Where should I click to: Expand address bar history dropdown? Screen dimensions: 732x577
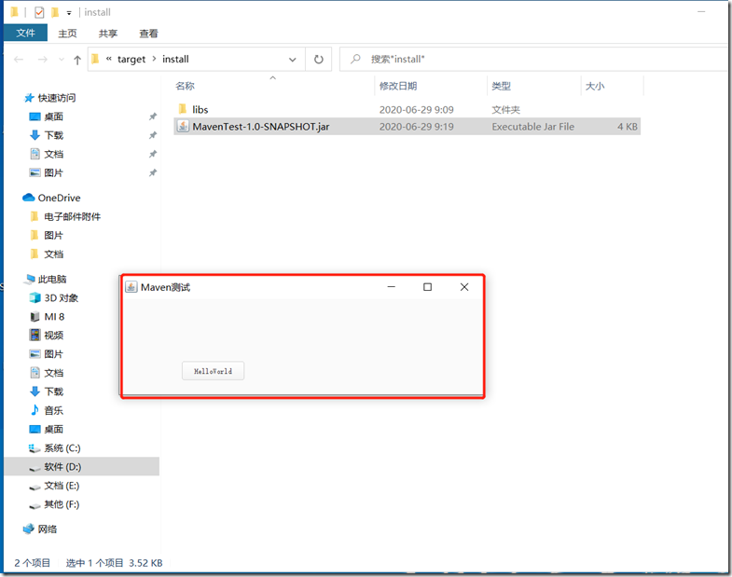coord(292,60)
